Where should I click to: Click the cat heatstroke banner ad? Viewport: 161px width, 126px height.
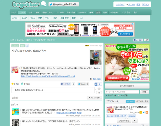click(127, 63)
